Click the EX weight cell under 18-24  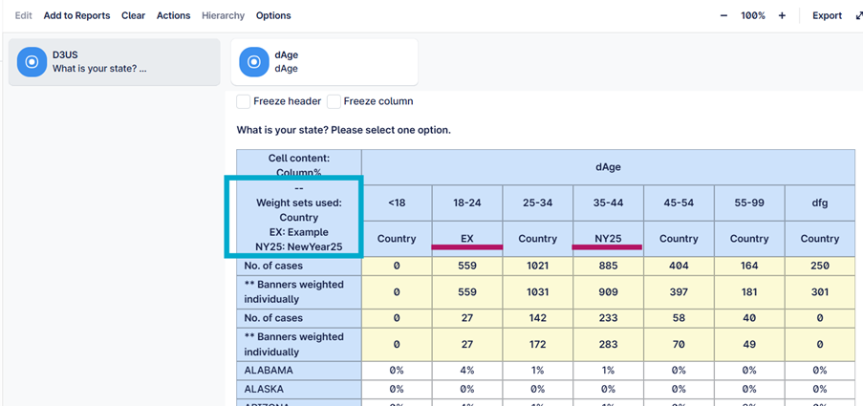467,239
